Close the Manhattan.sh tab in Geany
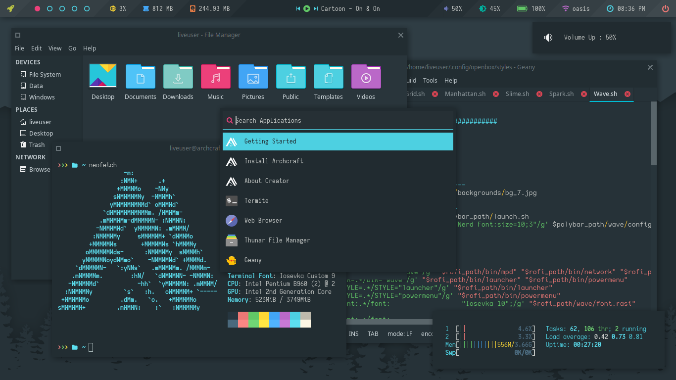 tap(495, 94)
